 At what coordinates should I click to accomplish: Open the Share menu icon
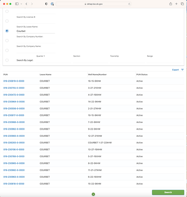coord(170,4)
